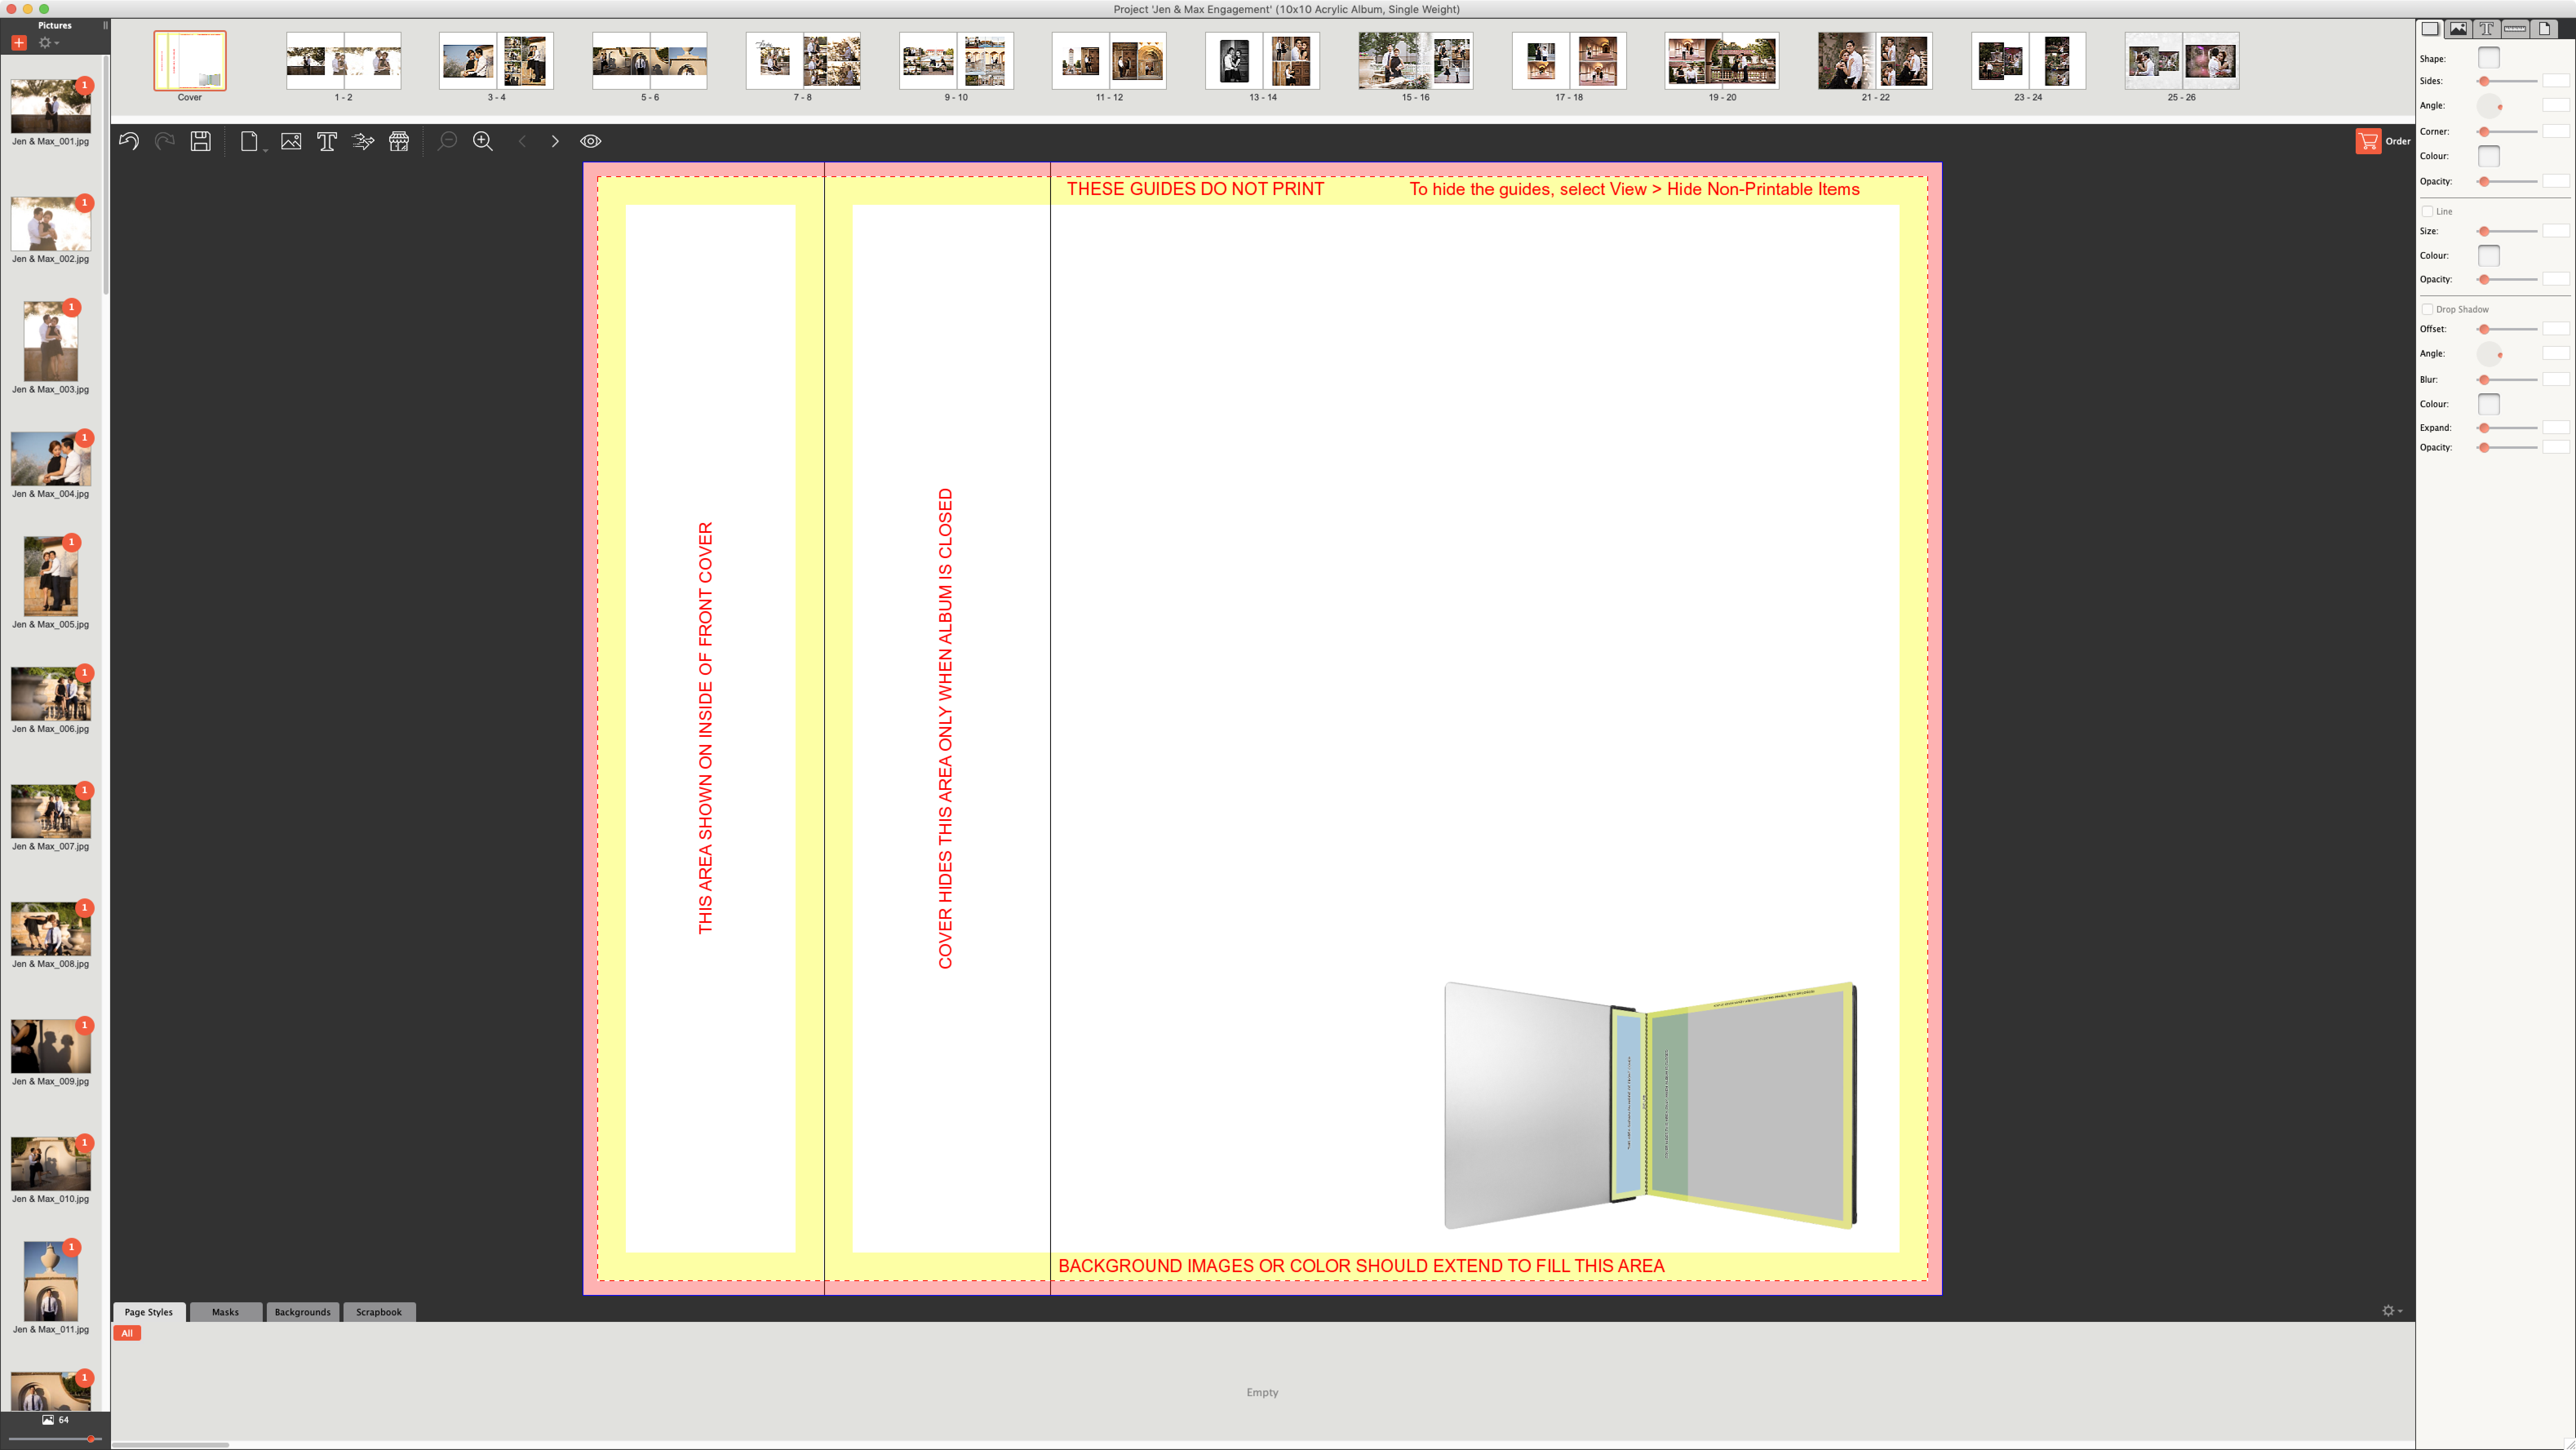This screenshot has width=2576, height=1450.
Task: Toggle preview with the eye icon
Action: 591,141
